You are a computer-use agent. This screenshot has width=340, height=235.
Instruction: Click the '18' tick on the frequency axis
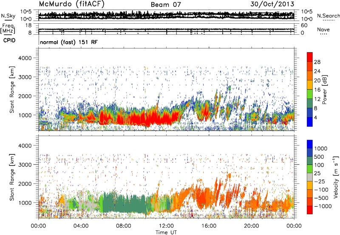(x=28, y=25)
